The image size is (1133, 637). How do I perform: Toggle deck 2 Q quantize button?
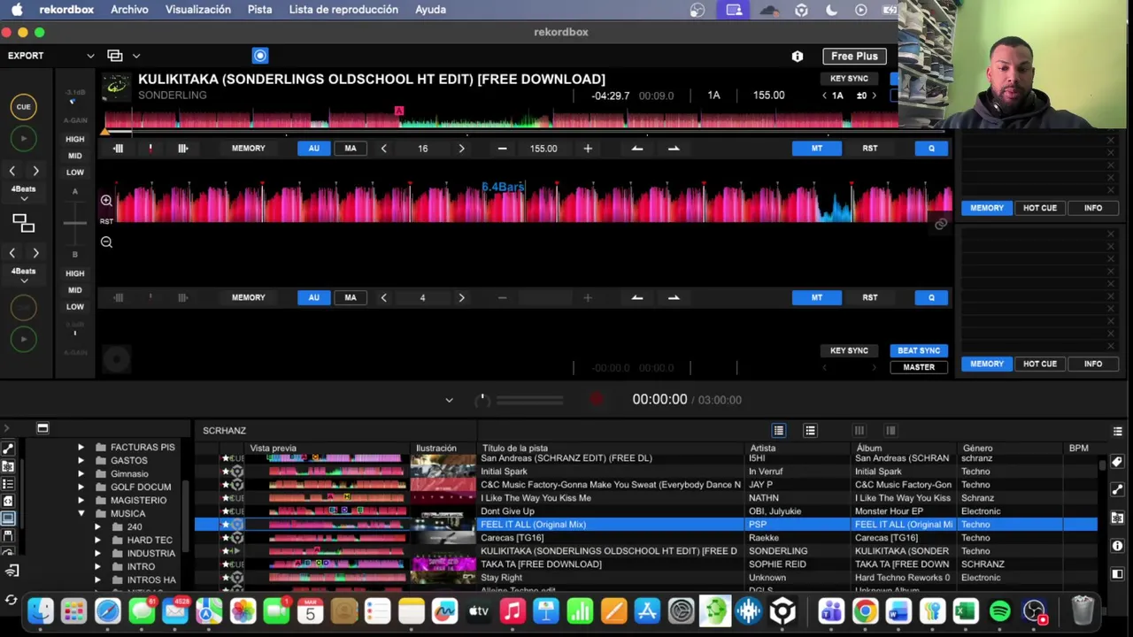pos(931,297)
